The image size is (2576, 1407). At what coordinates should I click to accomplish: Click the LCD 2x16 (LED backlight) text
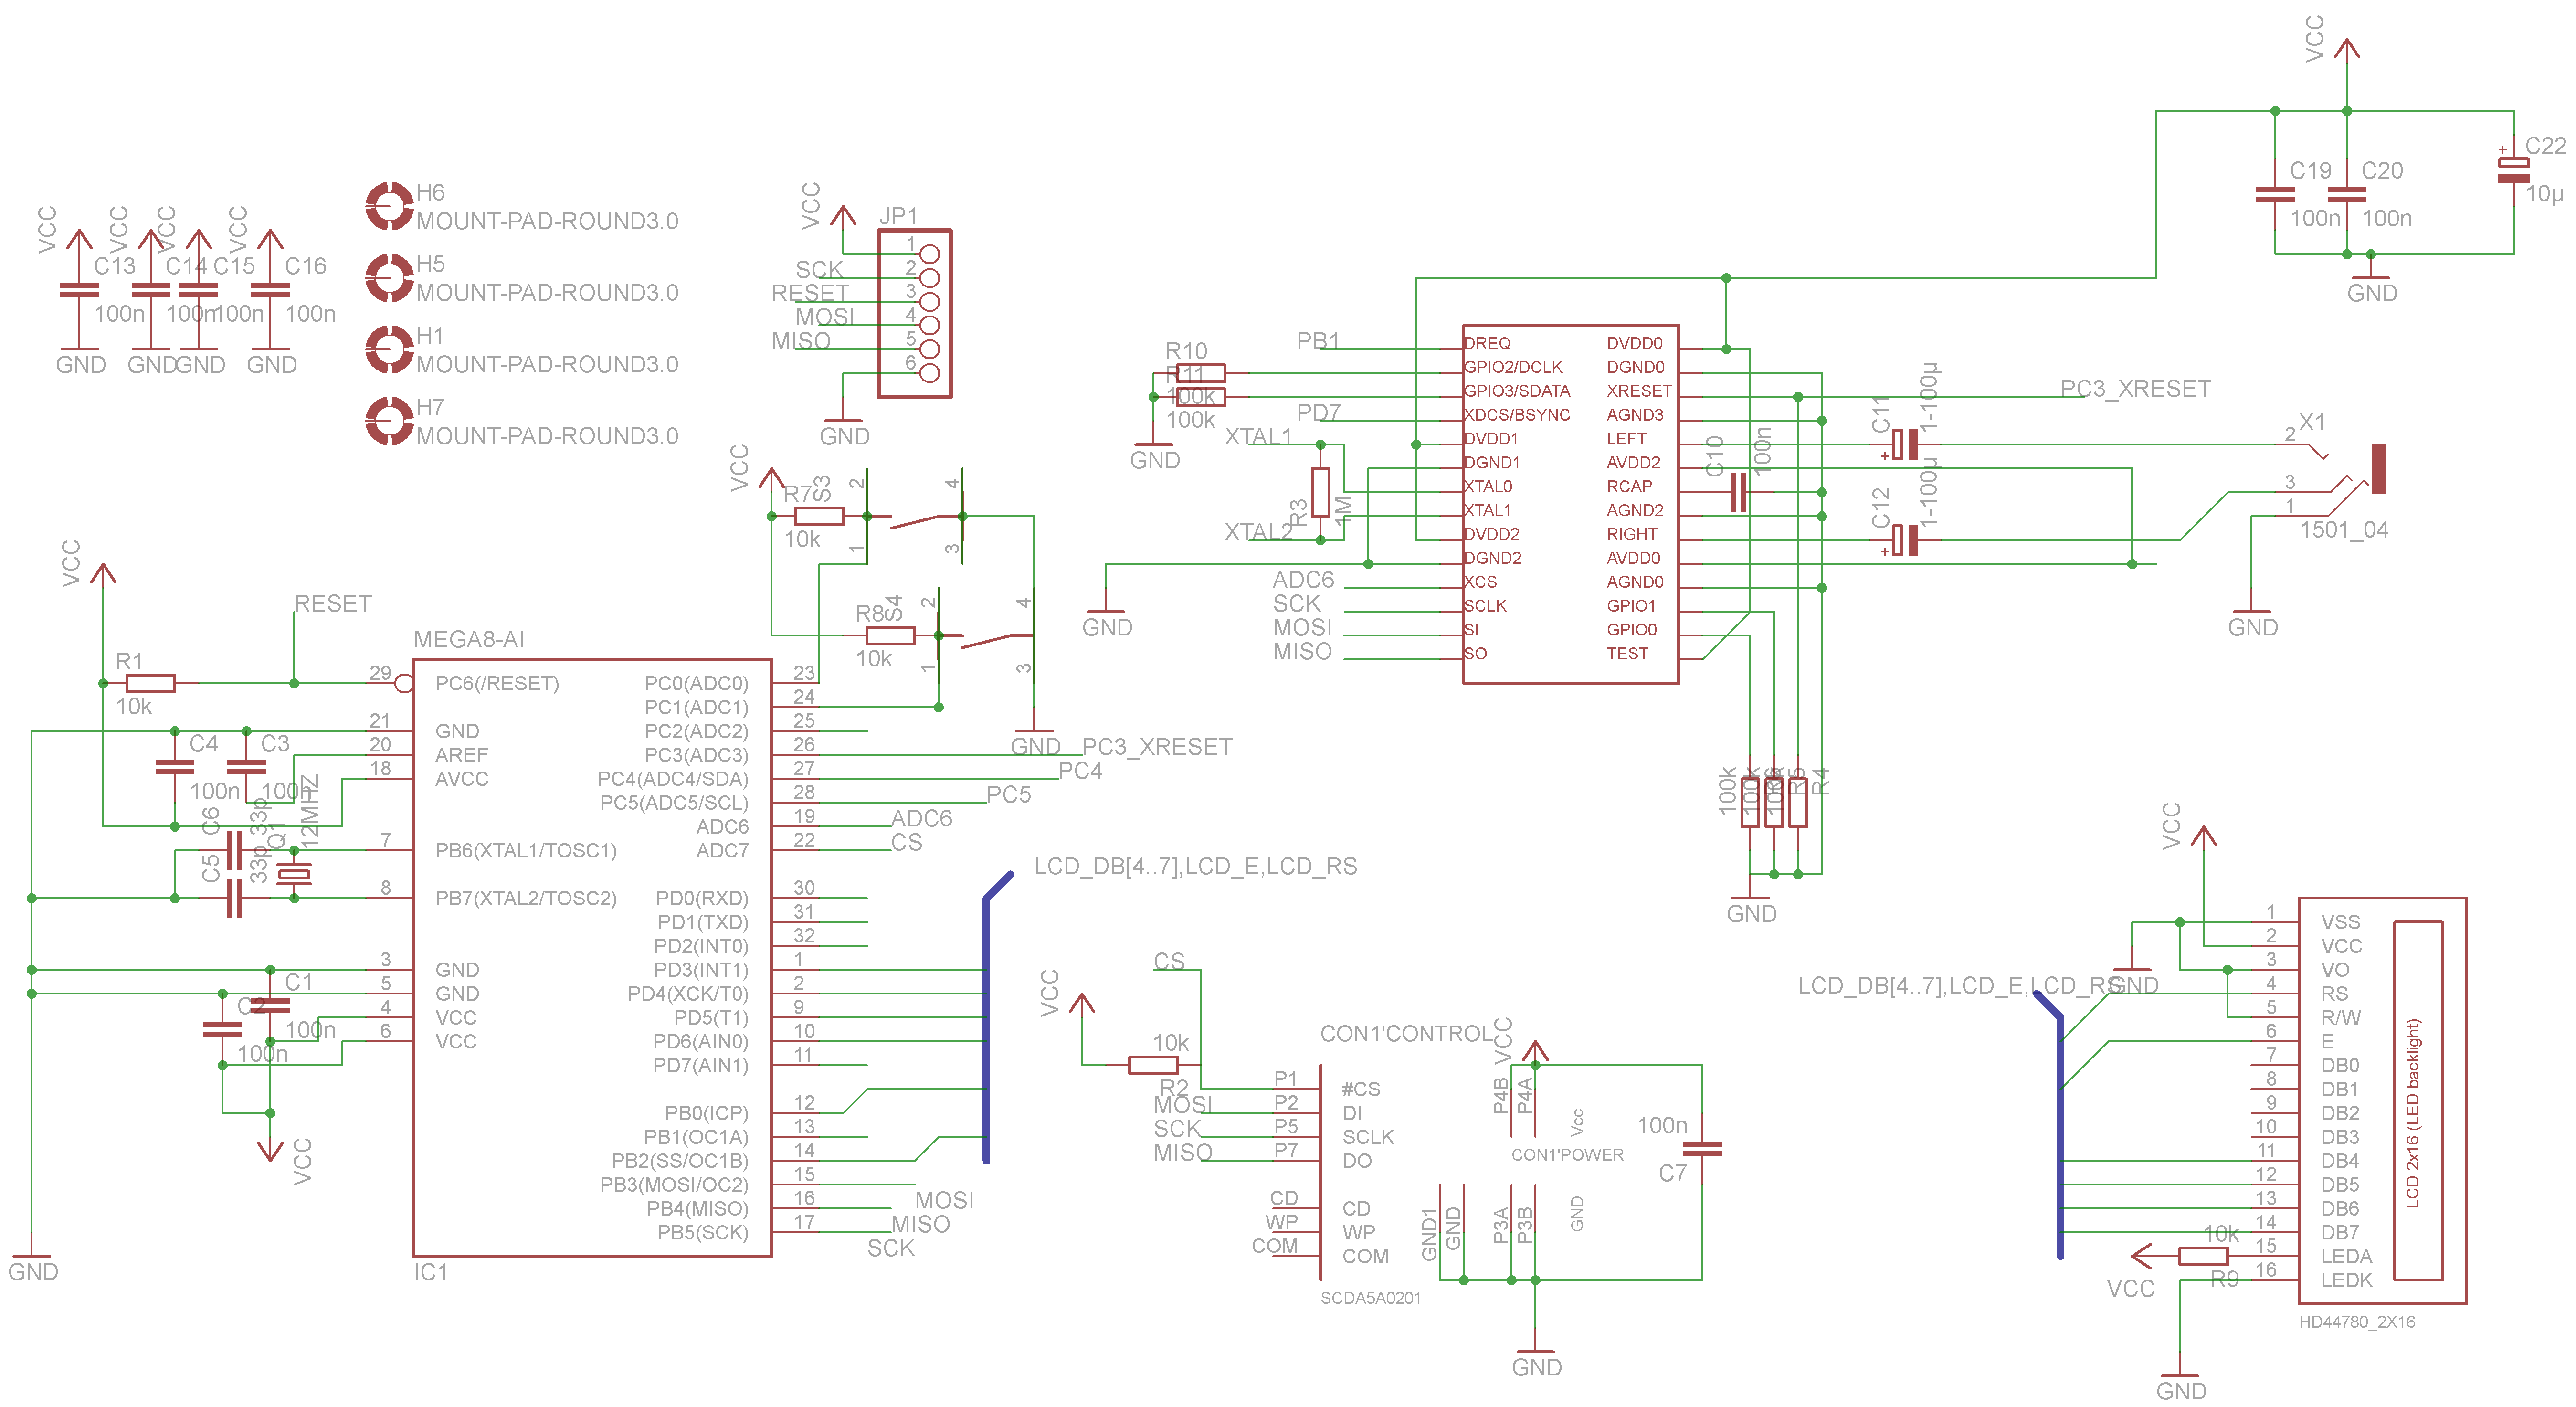[x=2413, y=1113]
